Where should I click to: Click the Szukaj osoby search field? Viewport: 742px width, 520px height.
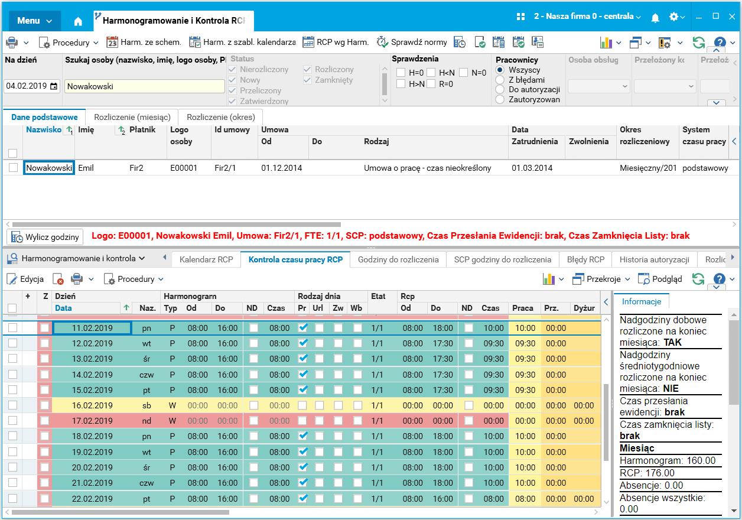click(x=144, y=86)
